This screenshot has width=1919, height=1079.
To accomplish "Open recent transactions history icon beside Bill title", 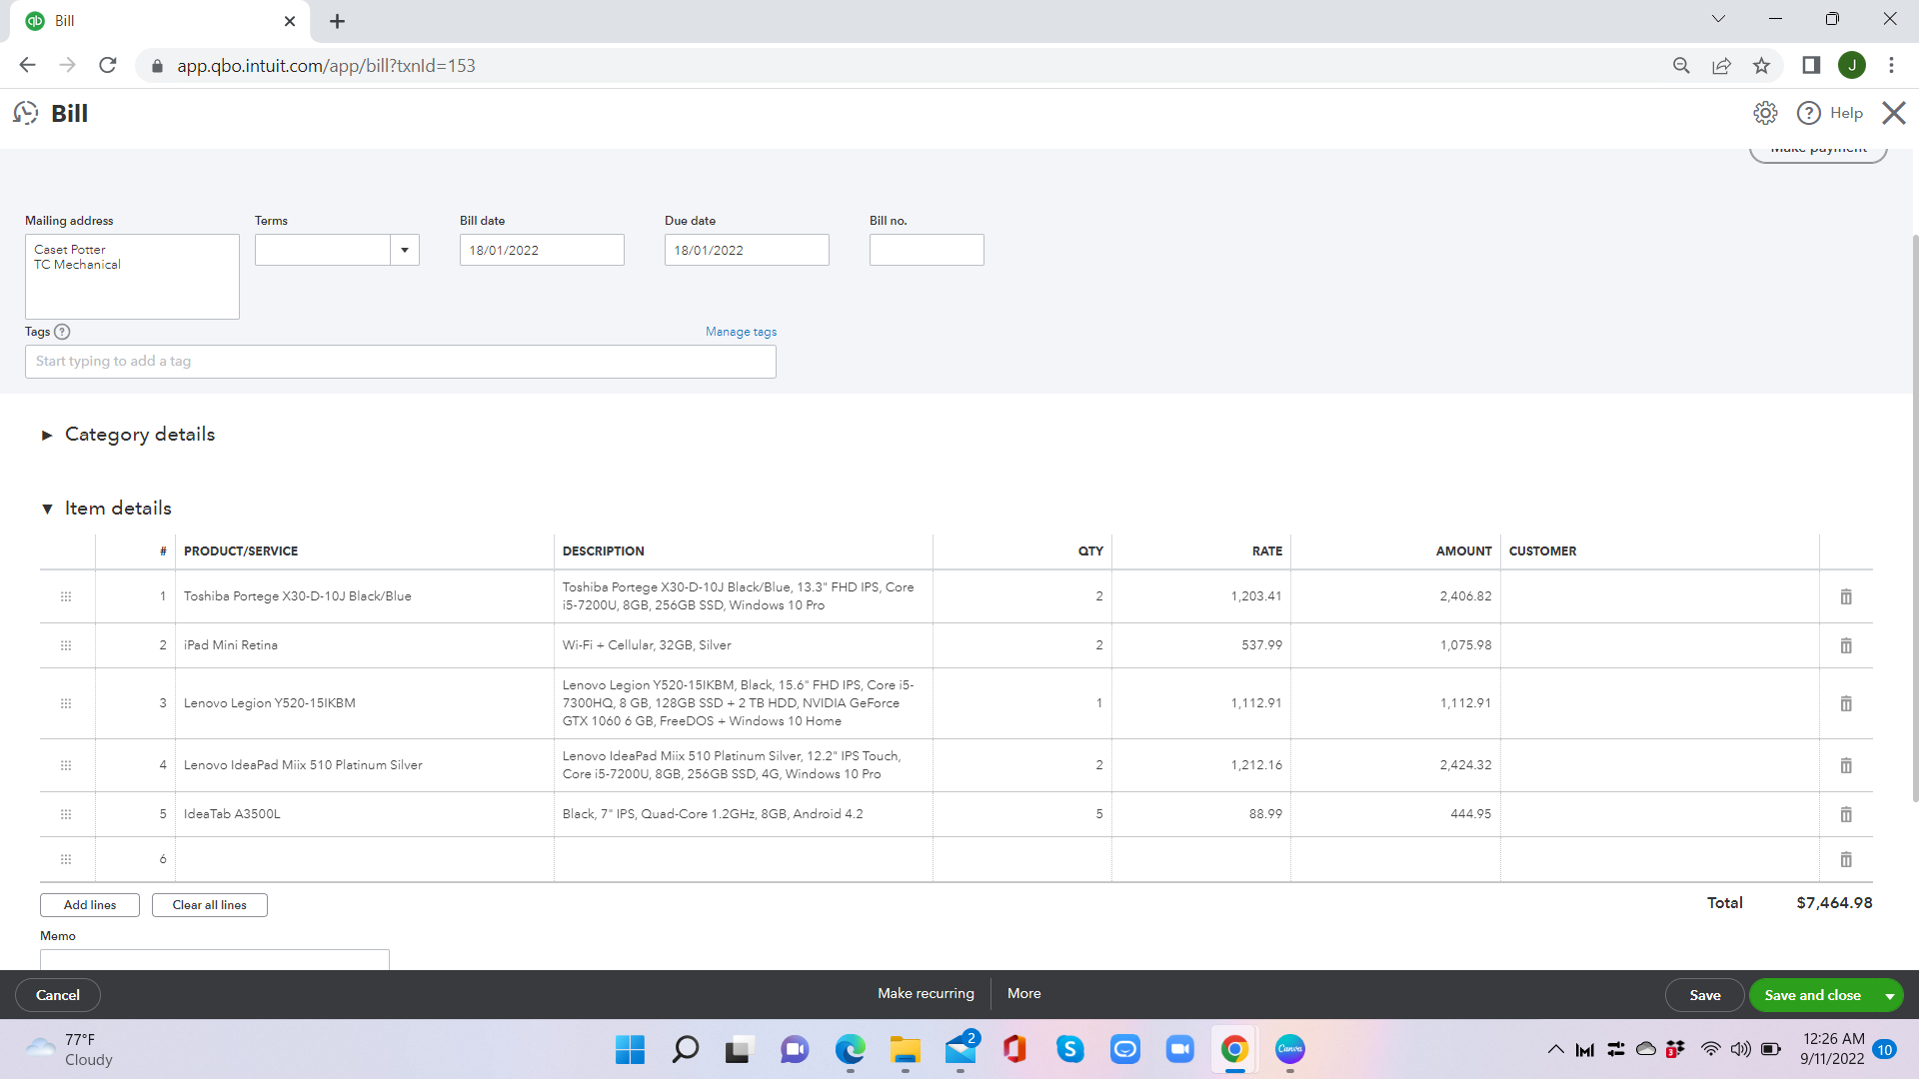I will click(x=26, y=113).
